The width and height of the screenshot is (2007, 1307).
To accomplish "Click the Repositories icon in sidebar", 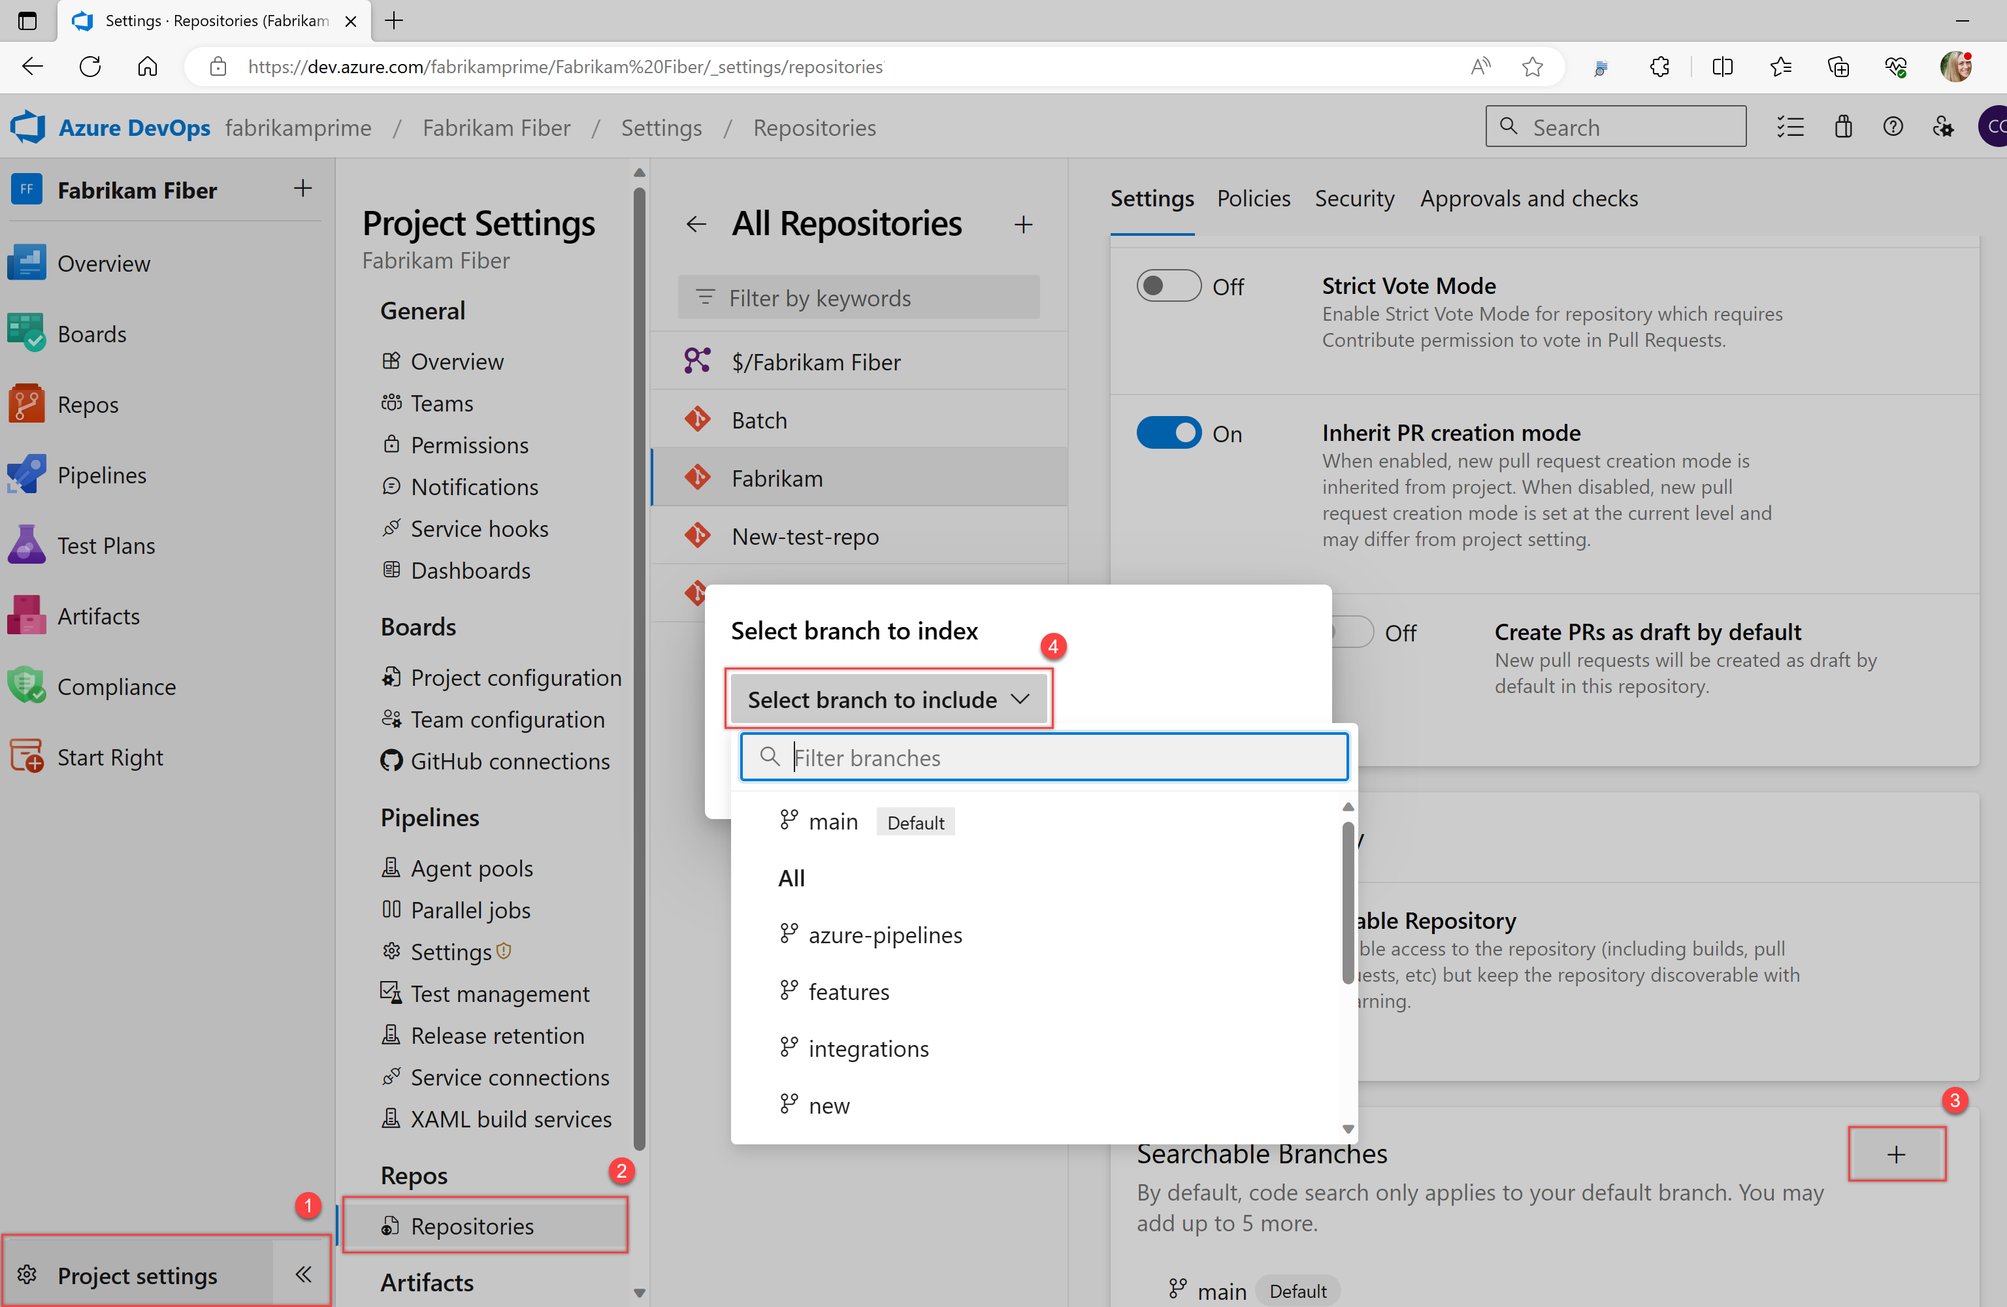I will coord(392,1225).
